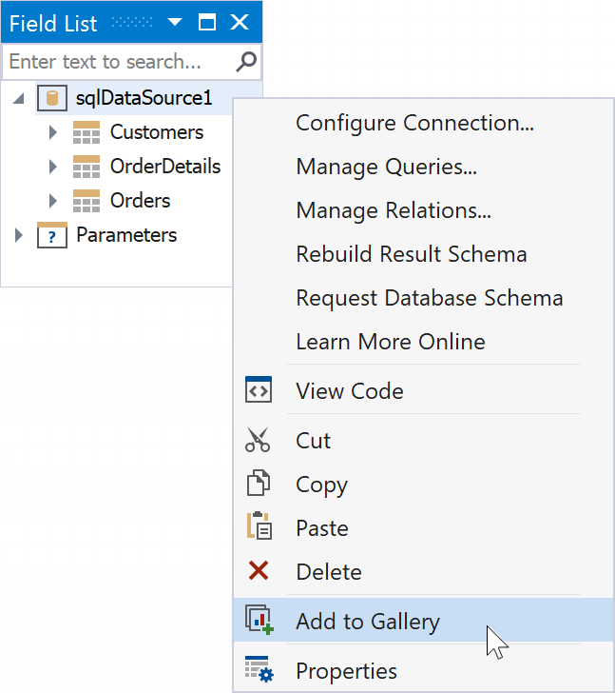This screenshot has height=693, width=615.
Task: Click the red X Delete icon
Action: point(258,571)
